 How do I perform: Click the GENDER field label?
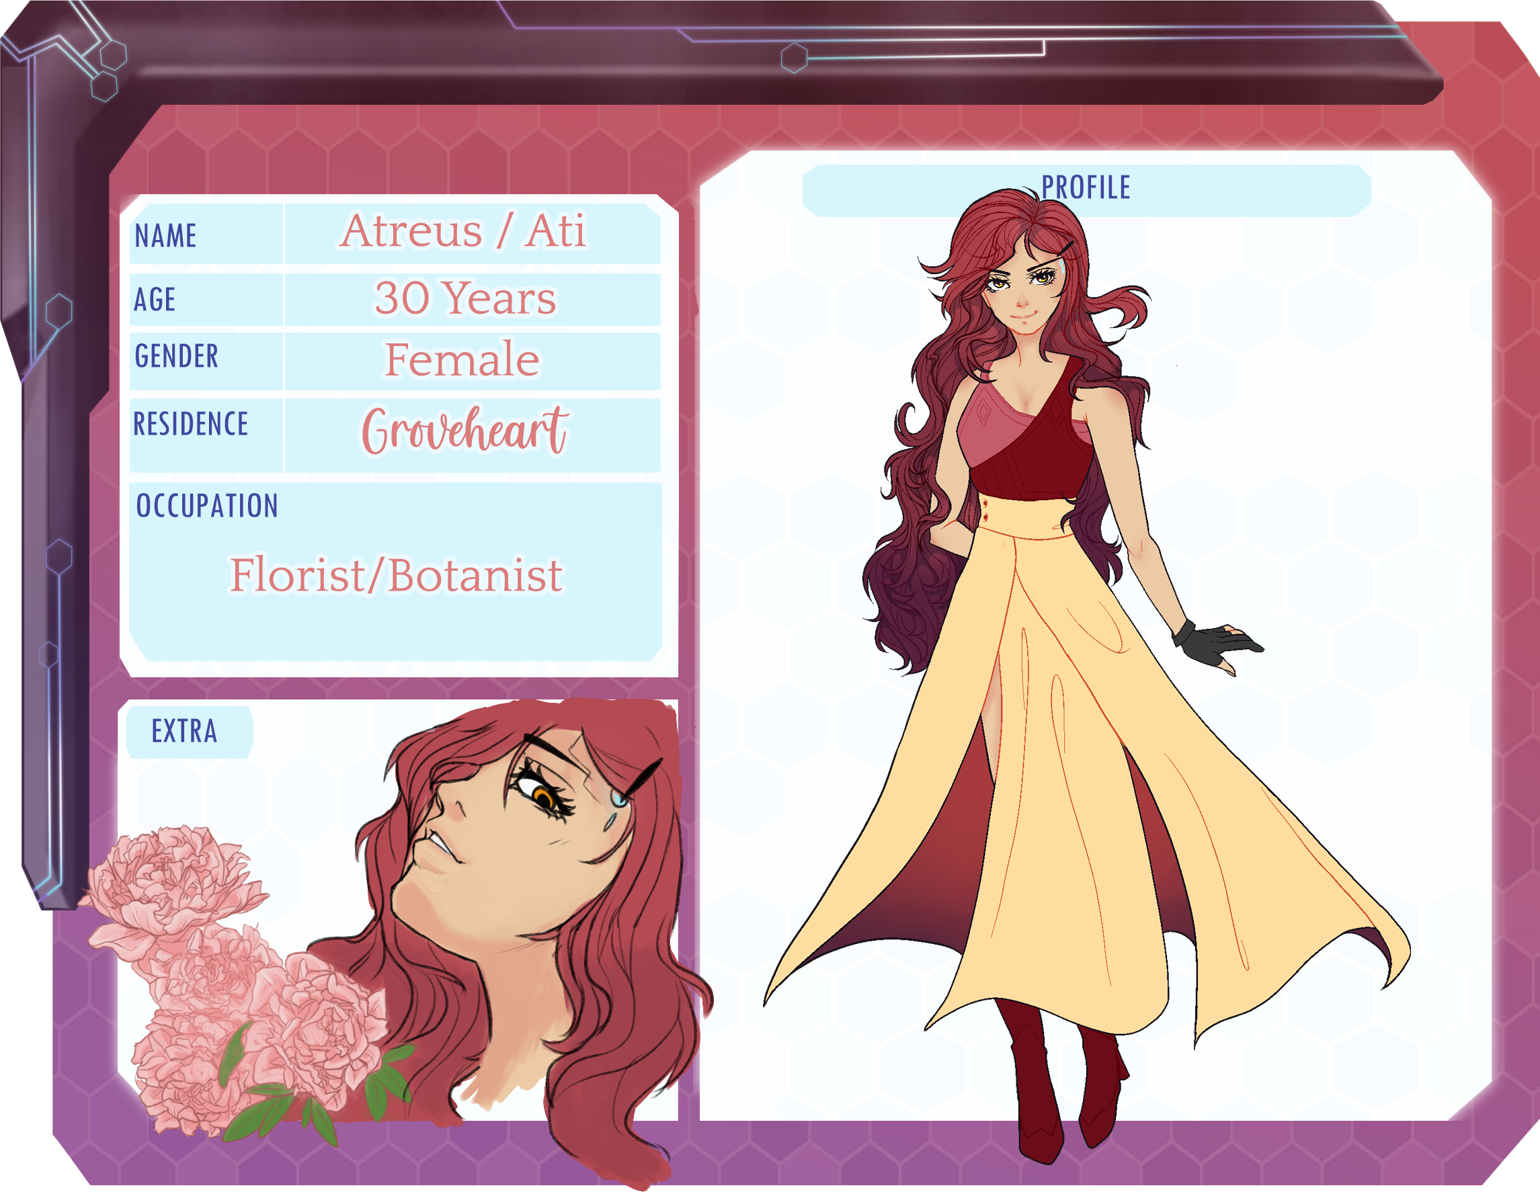click(x=176, y=356)
